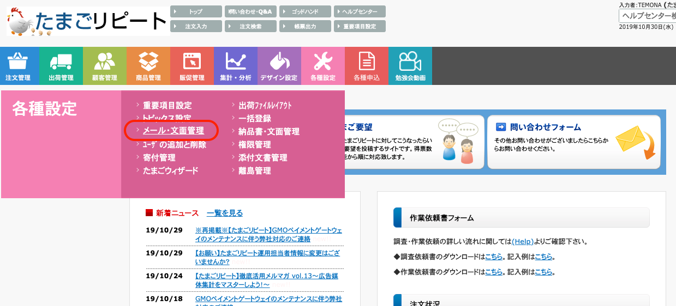Viewport: 676px width, 306px height.
Task: Select 納品書・文面管理 menu entry
Action: point(269,131)
